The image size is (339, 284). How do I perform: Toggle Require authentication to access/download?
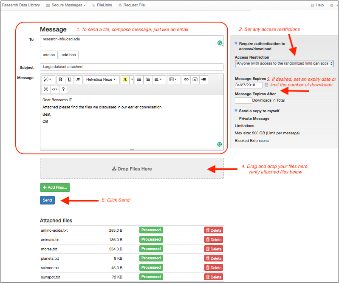click(236, 43)
